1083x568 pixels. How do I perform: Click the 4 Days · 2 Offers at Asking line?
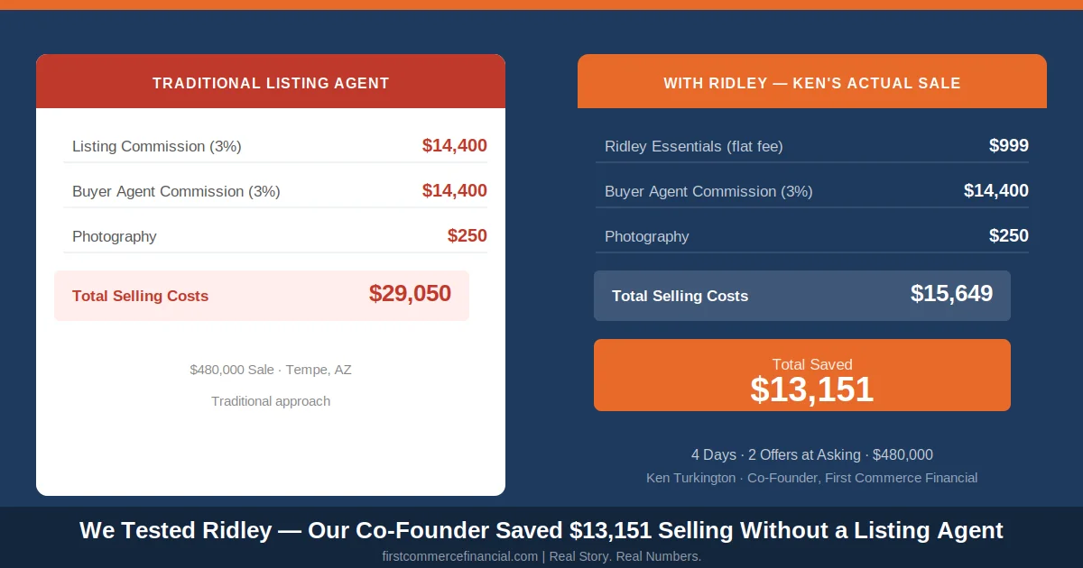point(811,454)
